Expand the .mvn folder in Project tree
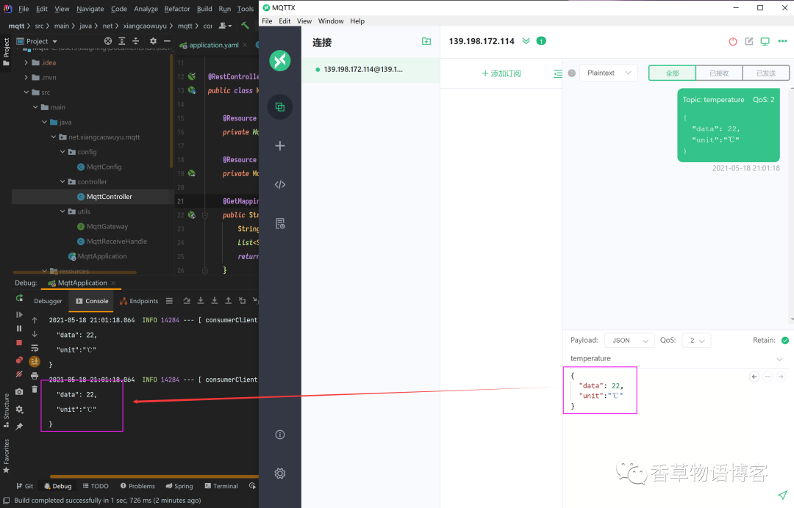Screen dimensions: 794x508 pyautogui.click(x=26, y=78)
